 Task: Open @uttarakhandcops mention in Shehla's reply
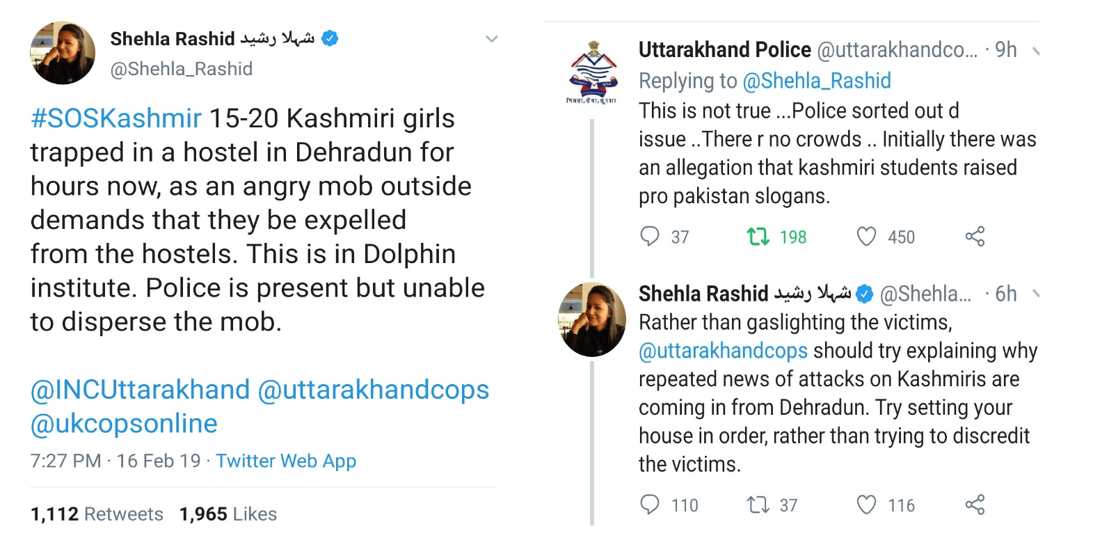[723, 351]
